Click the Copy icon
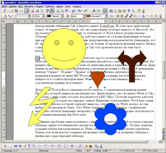This screenshot has width=166, height=153. coord(62,11)
